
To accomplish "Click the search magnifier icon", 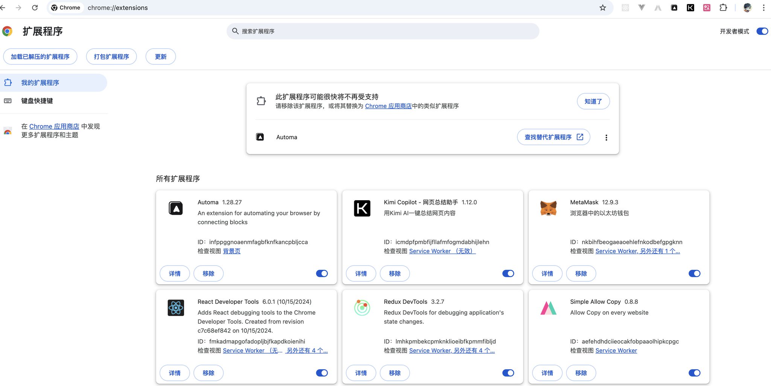I will tap(235, 31).
